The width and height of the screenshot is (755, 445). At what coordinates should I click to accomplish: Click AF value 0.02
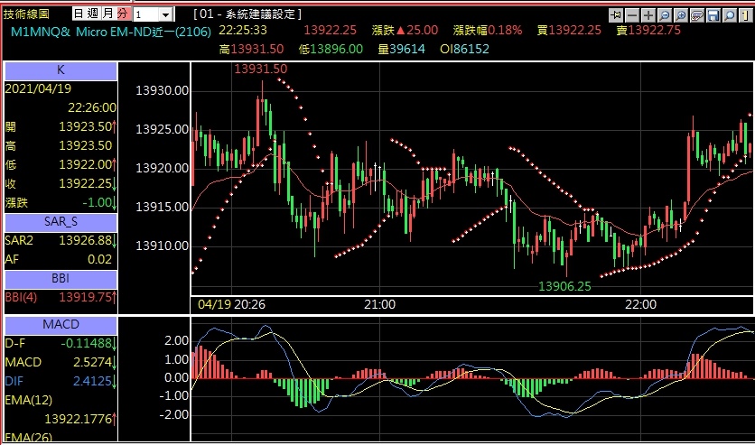pyautogui.click(x=99, y=259)
